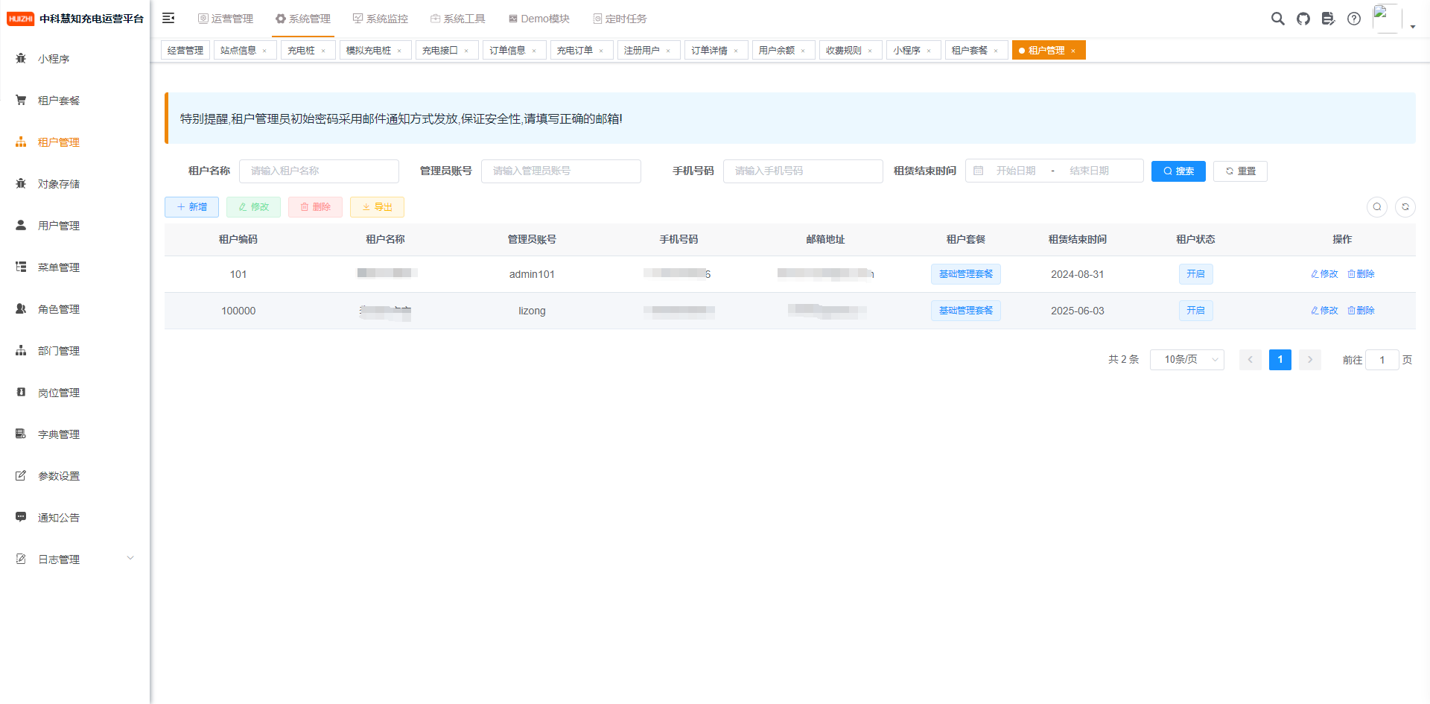This screenshot has height=704, width=1430.
Task: Collapse sidebar with hamburger icon
Action: point(168,19)
